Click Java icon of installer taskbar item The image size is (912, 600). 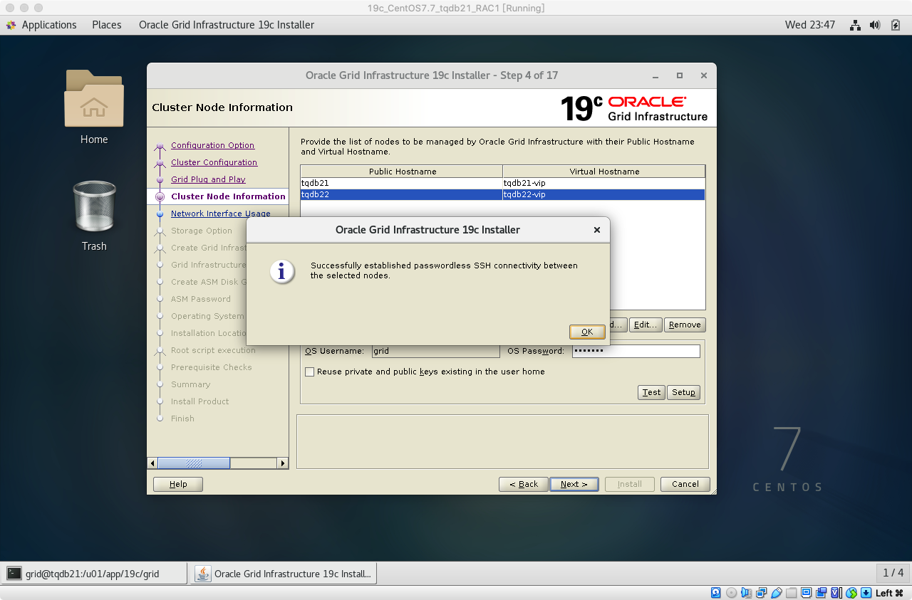point(203,574)
